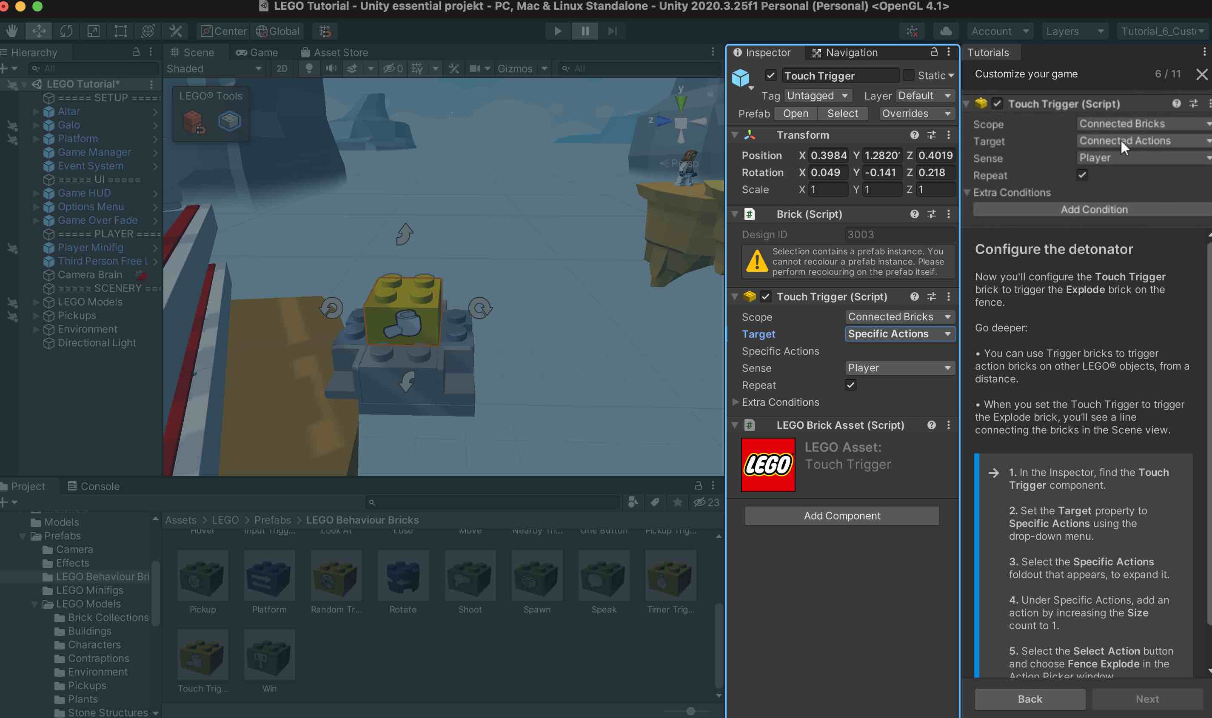Select the combined Transform tool
This screenshot has width=1212, height=718.
(148, 31)
